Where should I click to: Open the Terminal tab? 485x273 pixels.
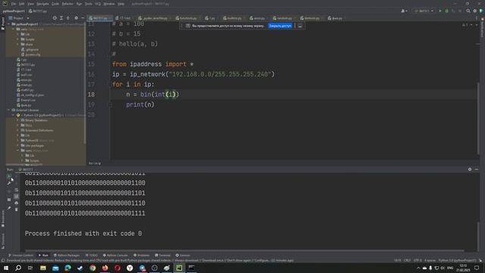(x=162, y=256)
